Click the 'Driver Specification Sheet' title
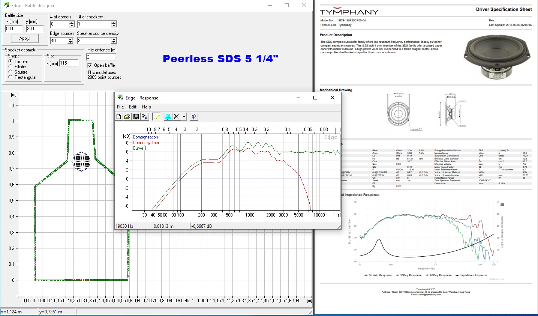 tap(504, 9)
